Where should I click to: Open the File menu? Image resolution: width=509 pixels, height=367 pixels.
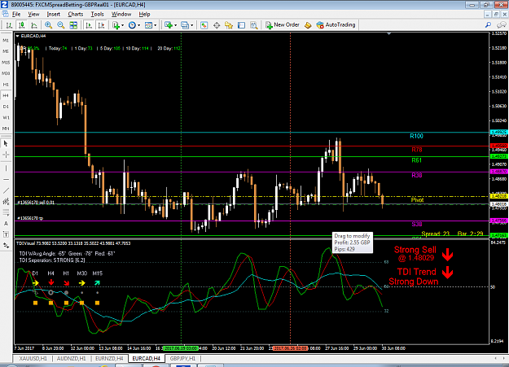[16, 15]
